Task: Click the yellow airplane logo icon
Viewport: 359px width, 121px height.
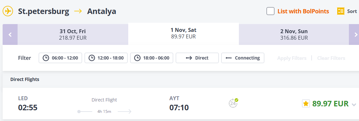Action: click(8, 11)
